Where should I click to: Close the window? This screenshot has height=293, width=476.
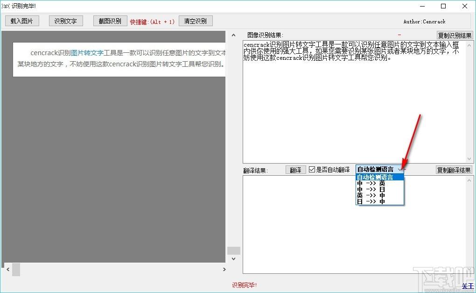[x=464, y=6]
